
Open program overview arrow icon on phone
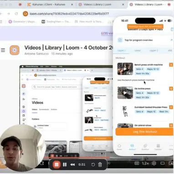[171, 40]
